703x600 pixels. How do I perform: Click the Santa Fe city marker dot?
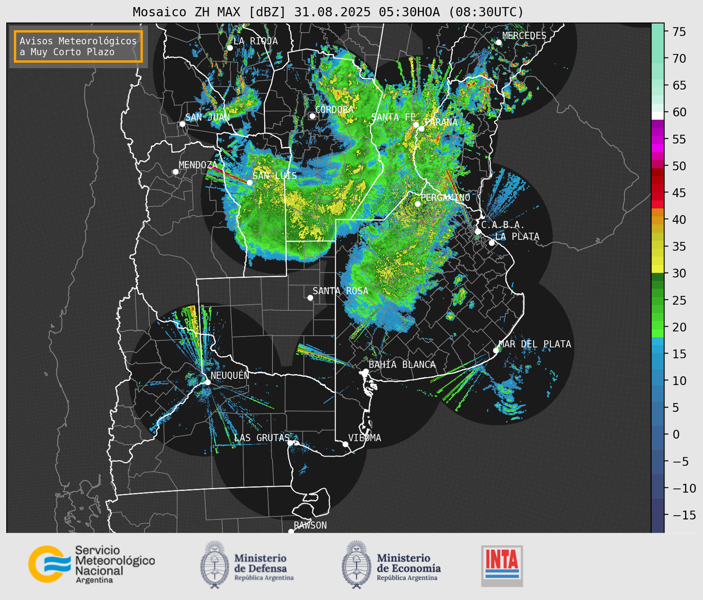tap(416, 125)
